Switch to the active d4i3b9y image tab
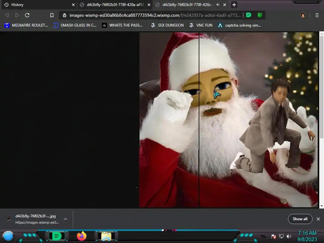The width and height of the screenshot is (324, 243). pyautogui.click(x=115, y=5)
